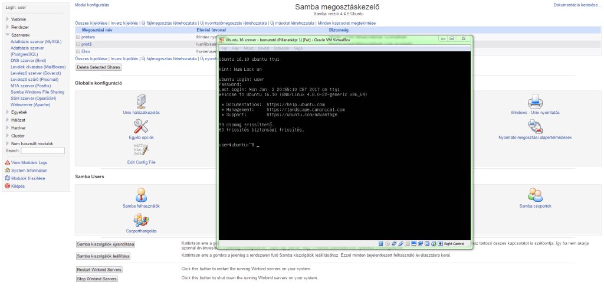The width and height of the screenshot is (604, 301).
Task: Expand the Rendszer sidebar category
Action: pos(7,27)
